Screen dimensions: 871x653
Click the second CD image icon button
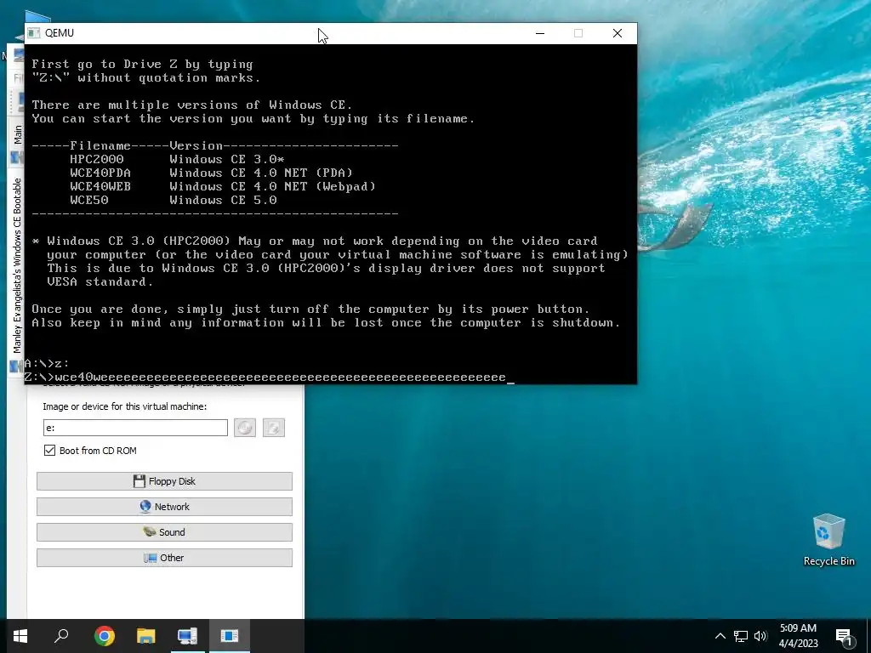pyautogui.click(x=273, y=428)
